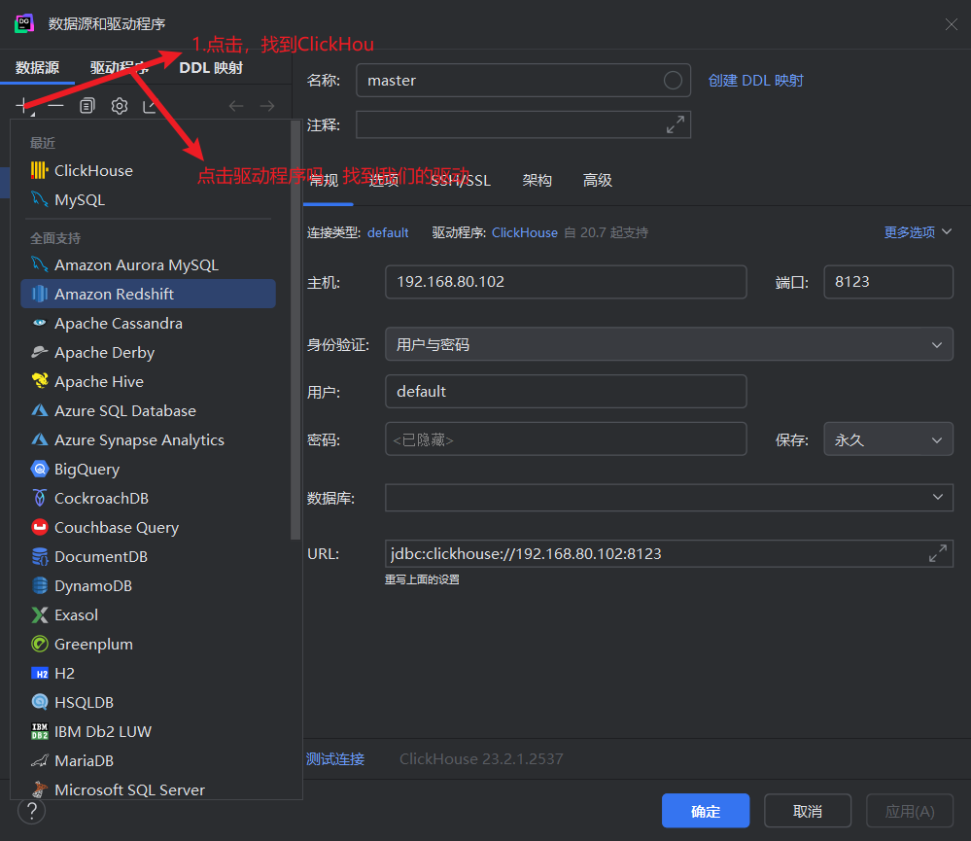Open the schemas tab 架构

point(537,180)
